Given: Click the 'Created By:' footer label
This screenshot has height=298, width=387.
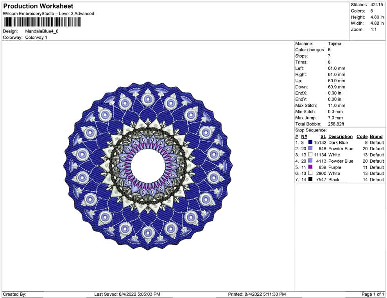Looking at the screenshot, I should (x=14, y=294).
